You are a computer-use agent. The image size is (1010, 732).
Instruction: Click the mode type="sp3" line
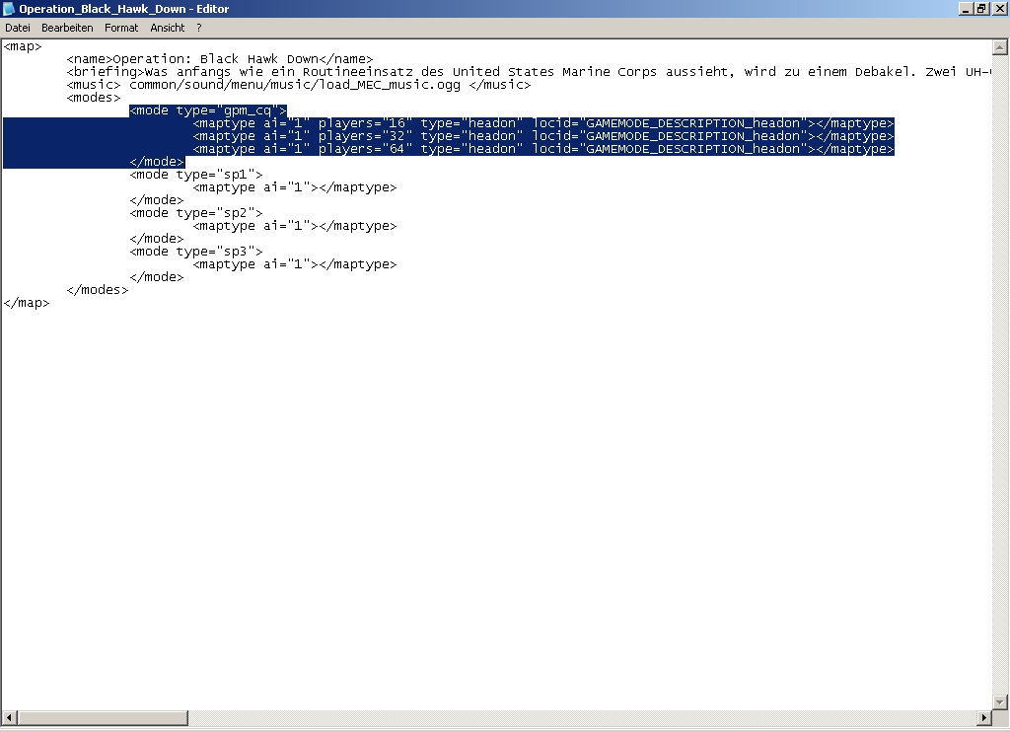[x=196, y=252]
